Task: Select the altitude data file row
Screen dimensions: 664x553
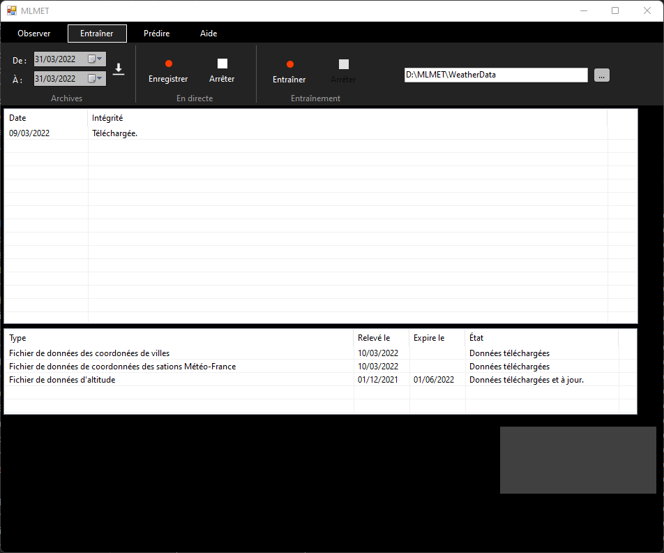Action: (x=62, y=380)
